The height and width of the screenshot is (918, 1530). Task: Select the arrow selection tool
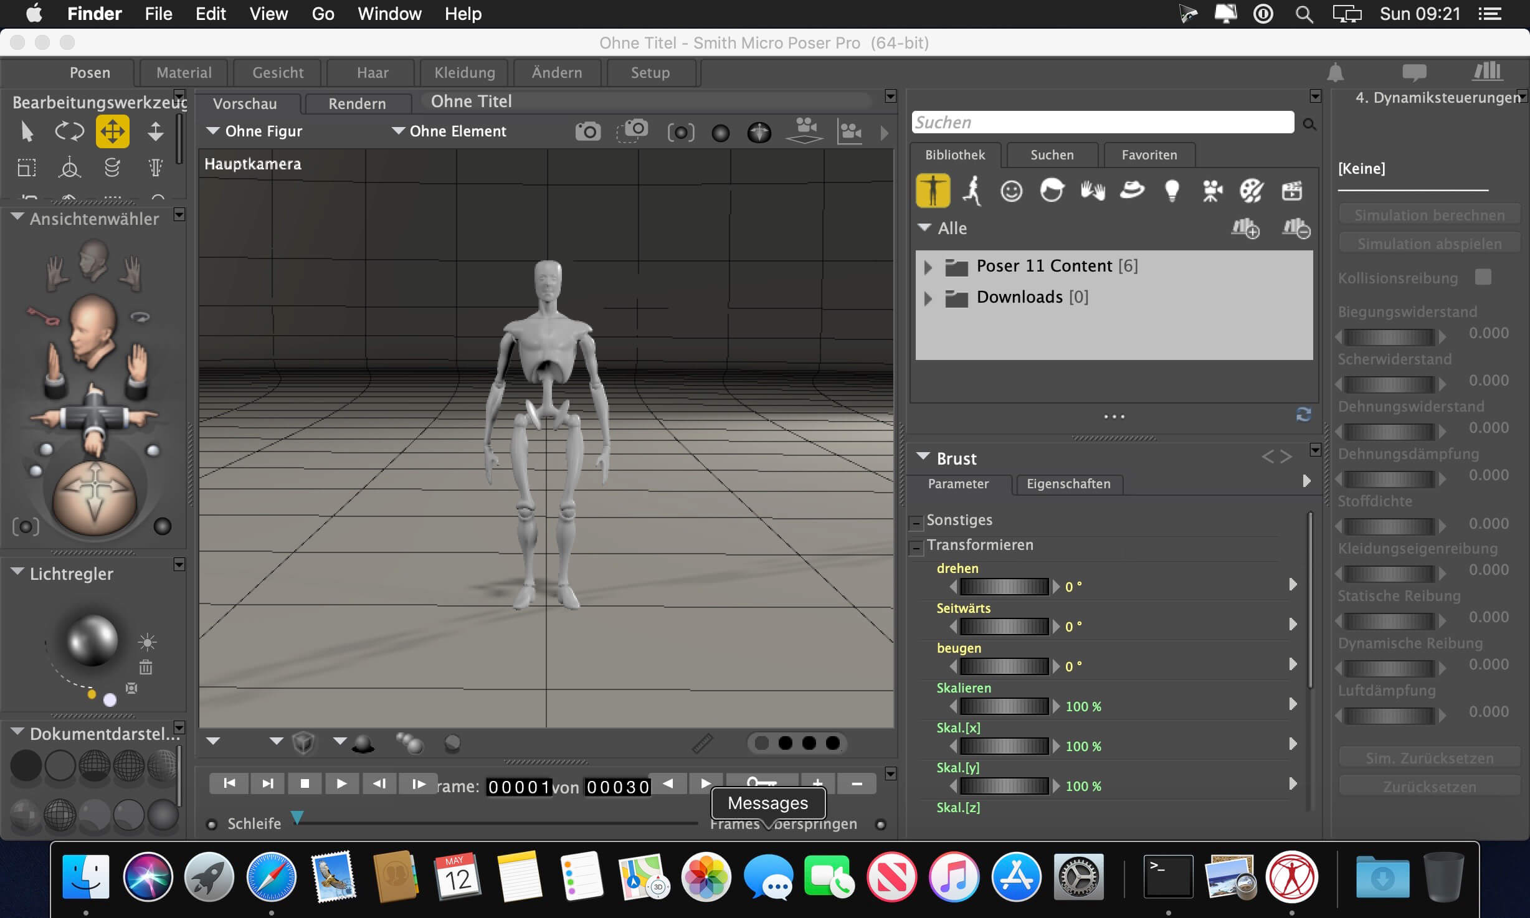point(27,131)
